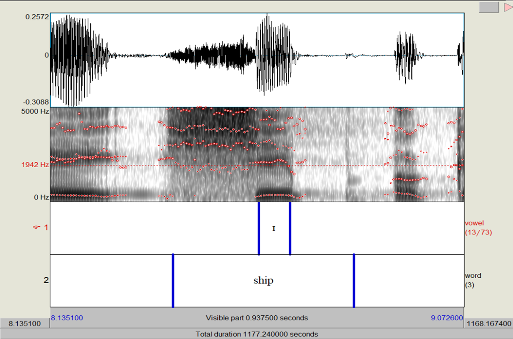Click the empty tier 2 interval after 'ship'
This screenshot has height=339, width=513.
tap(409, 281)
